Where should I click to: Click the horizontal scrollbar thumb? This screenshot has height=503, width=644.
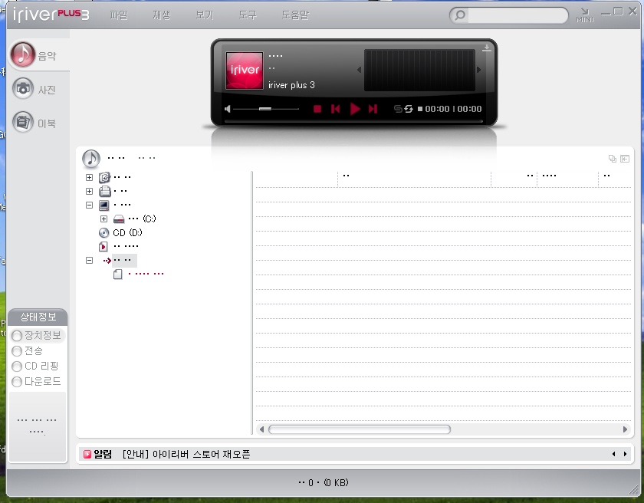[x=360, y=429]
